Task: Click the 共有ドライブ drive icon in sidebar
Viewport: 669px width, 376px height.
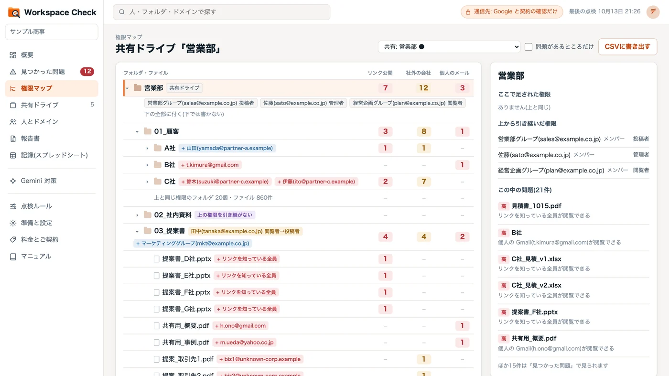Action: coord(13,105)
